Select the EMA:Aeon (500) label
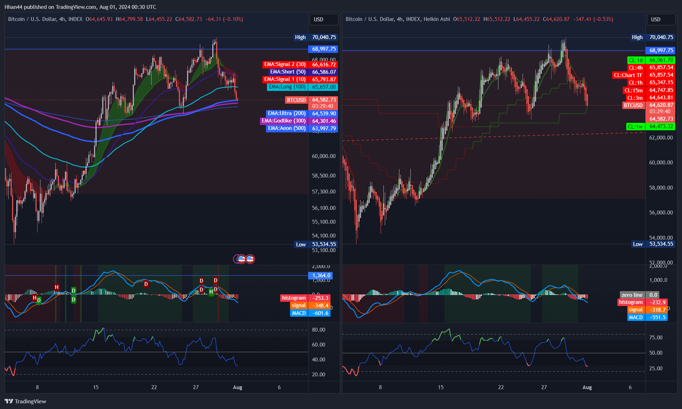The height and width of the screenshot is (409, 682). pos(287,128)
